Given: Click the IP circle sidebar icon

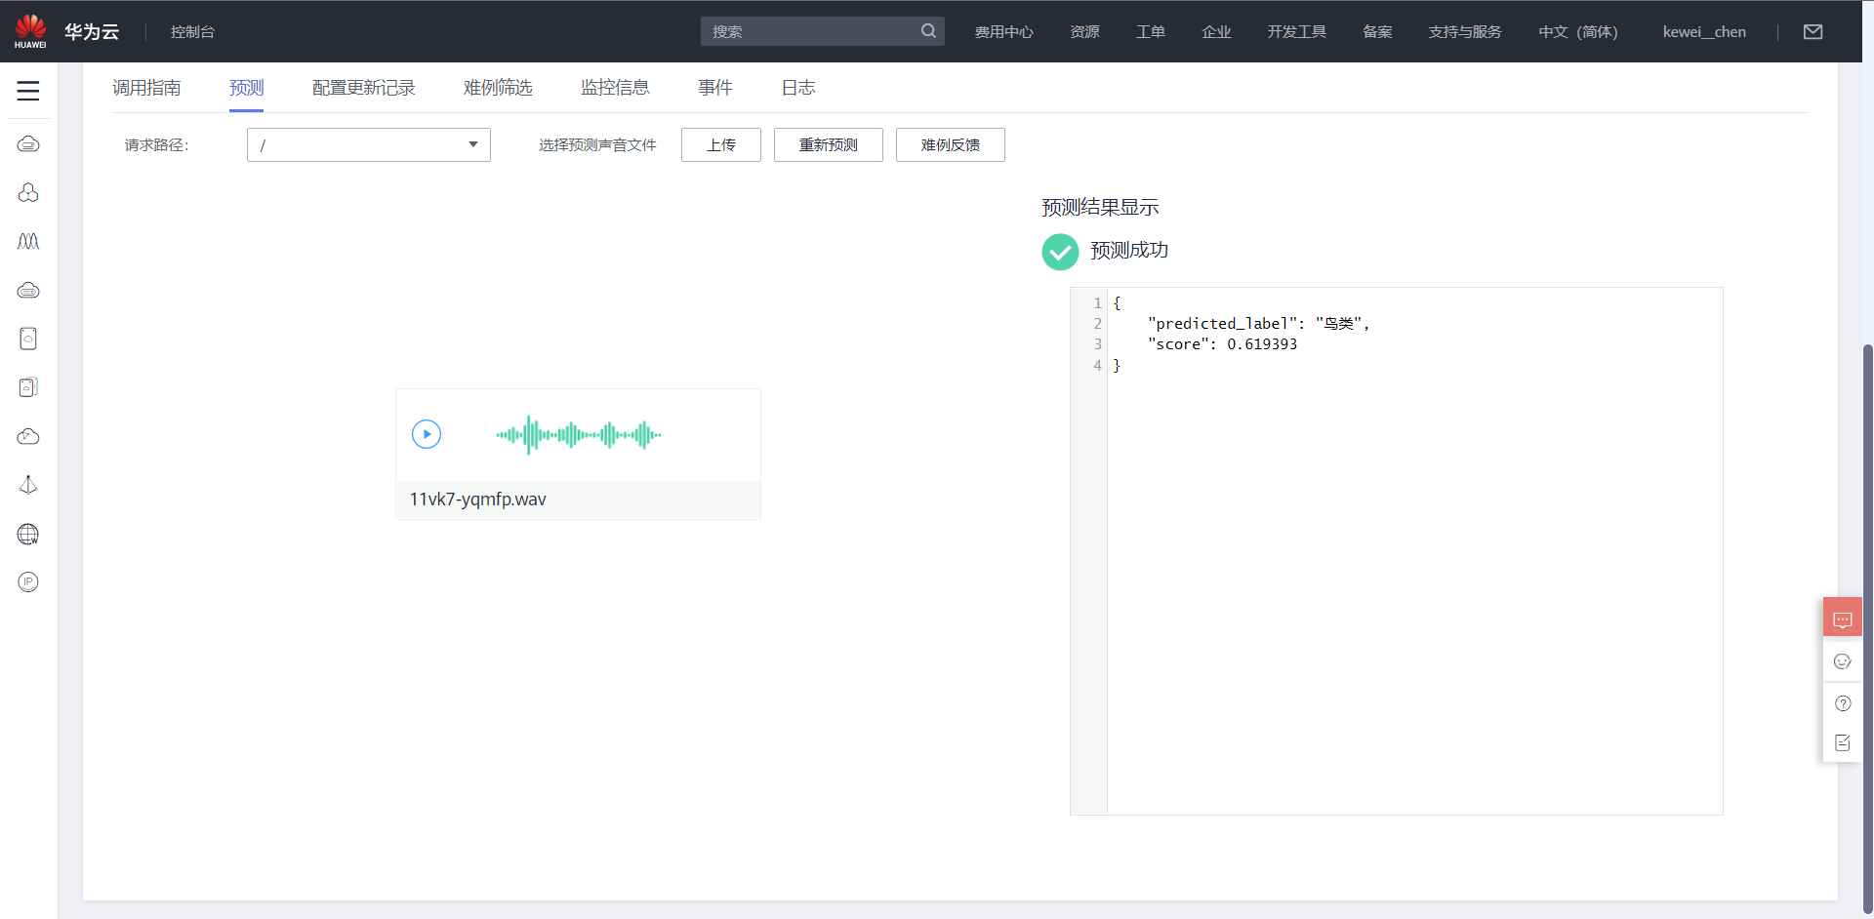Looking at the screenshot, I should point(28,582).
